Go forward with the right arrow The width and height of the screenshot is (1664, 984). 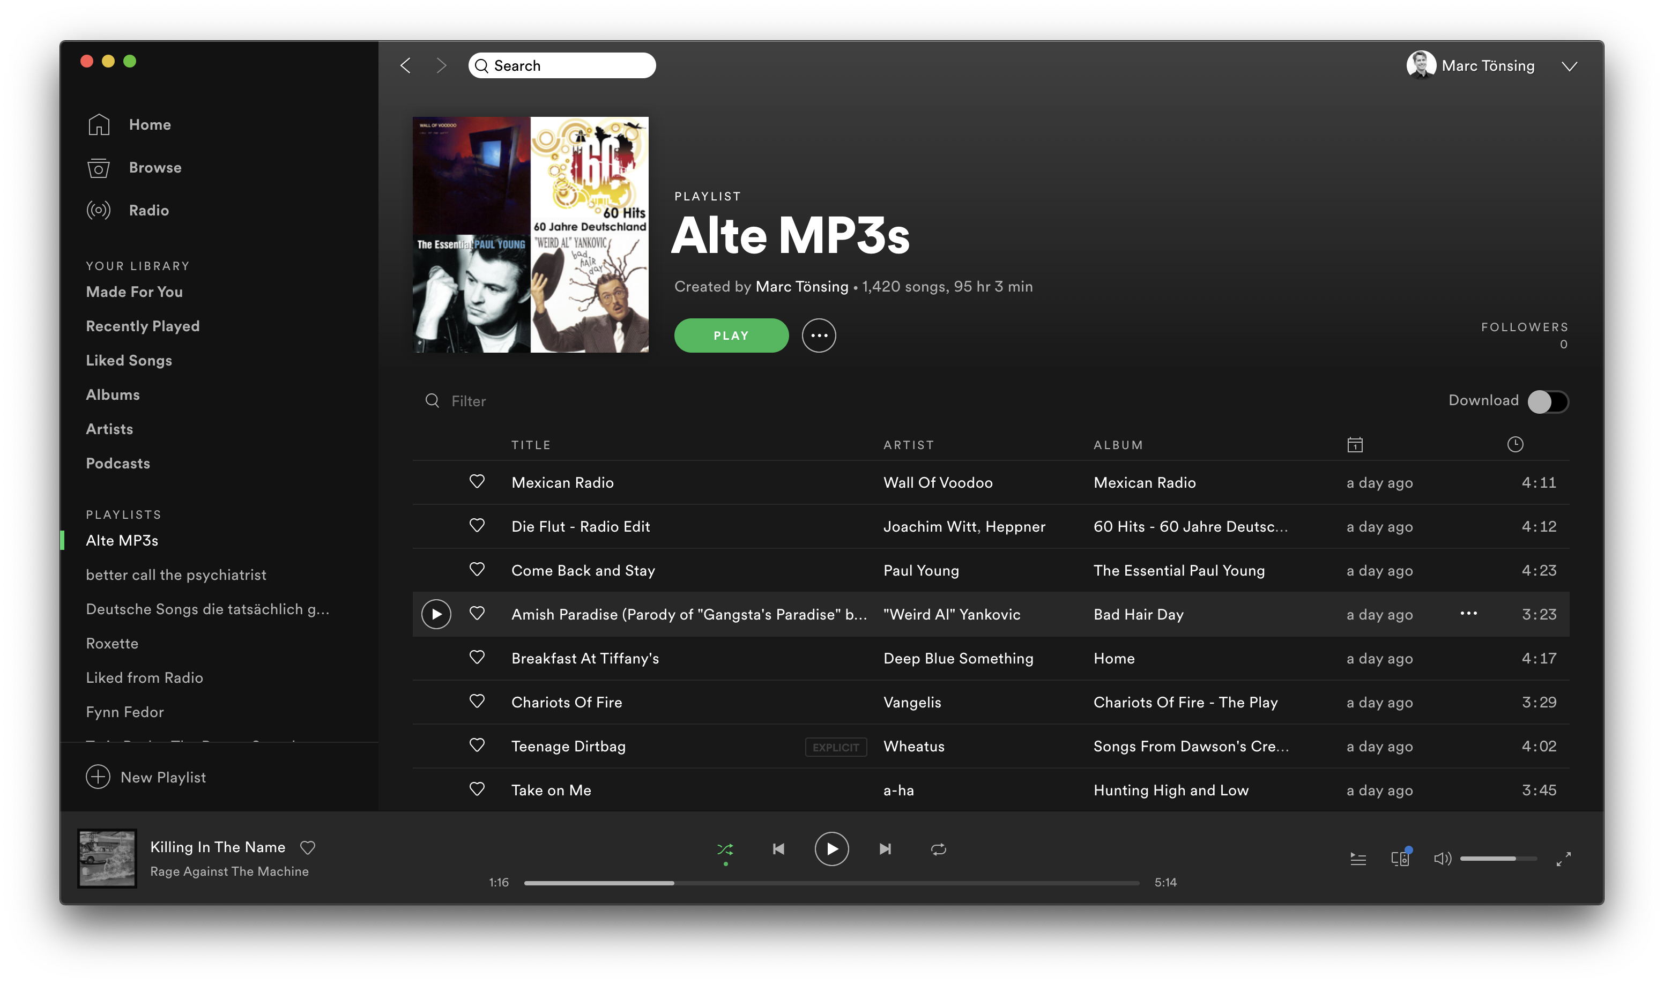pos(442,65)
